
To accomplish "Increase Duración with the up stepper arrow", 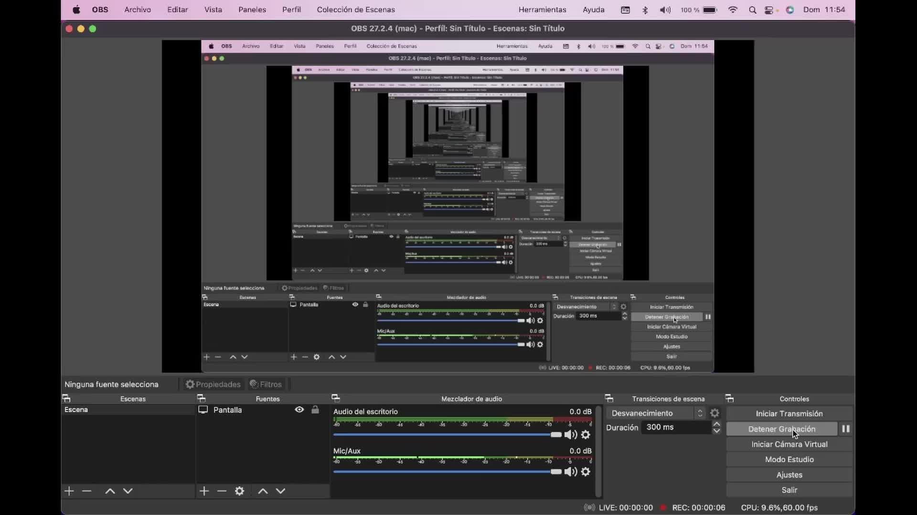I will click(716, 424).
